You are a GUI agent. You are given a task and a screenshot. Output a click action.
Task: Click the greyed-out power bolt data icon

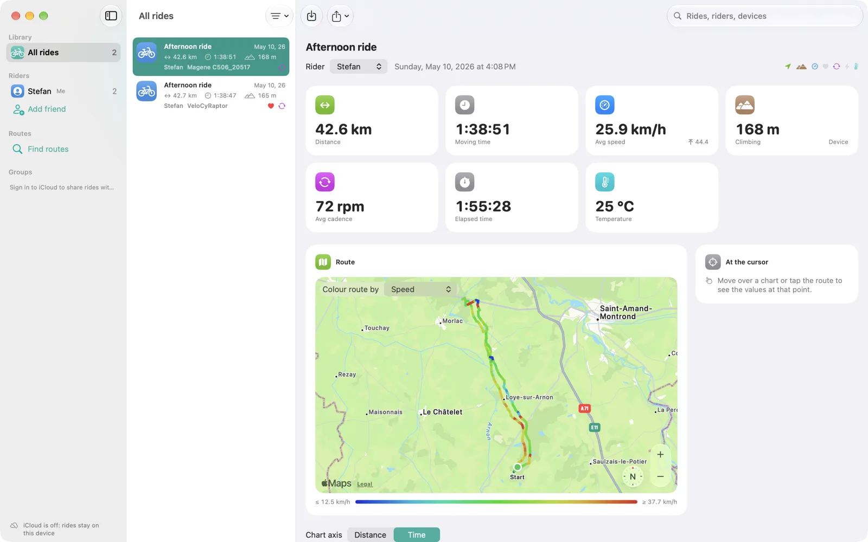click(847, 67)
